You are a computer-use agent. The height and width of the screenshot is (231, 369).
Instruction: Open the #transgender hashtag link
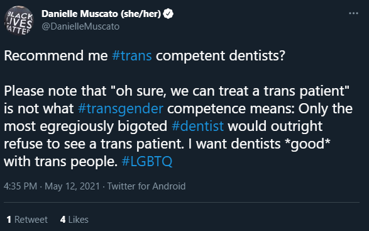[121, 109]
